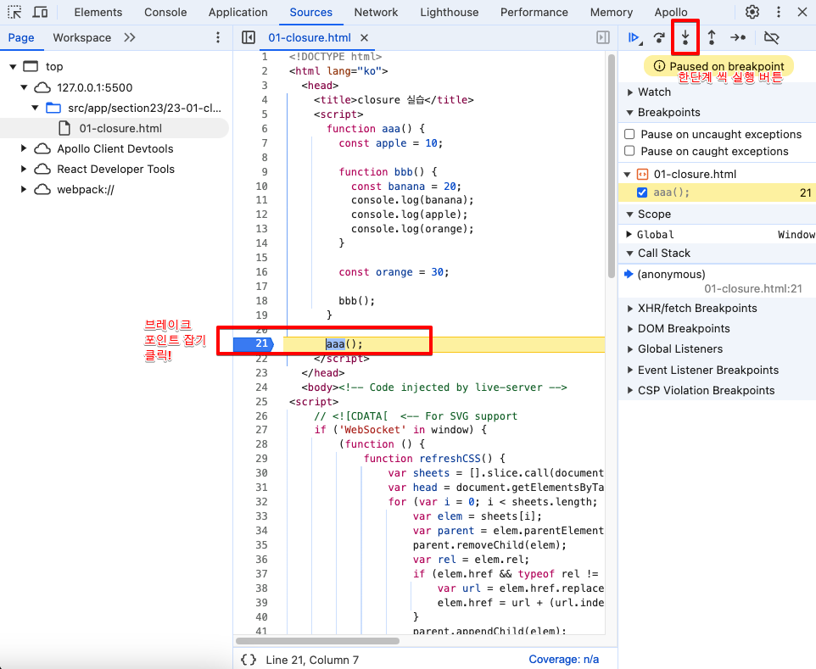
Task: Expand the React Developer Tools node
Action: pos(24,169)
